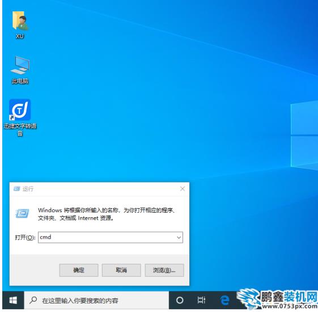The width and height of the screenshot is (318, 312).
Task: Open the 迅捷文字转语音 shortcut icon
Action: tap(20, 110)
